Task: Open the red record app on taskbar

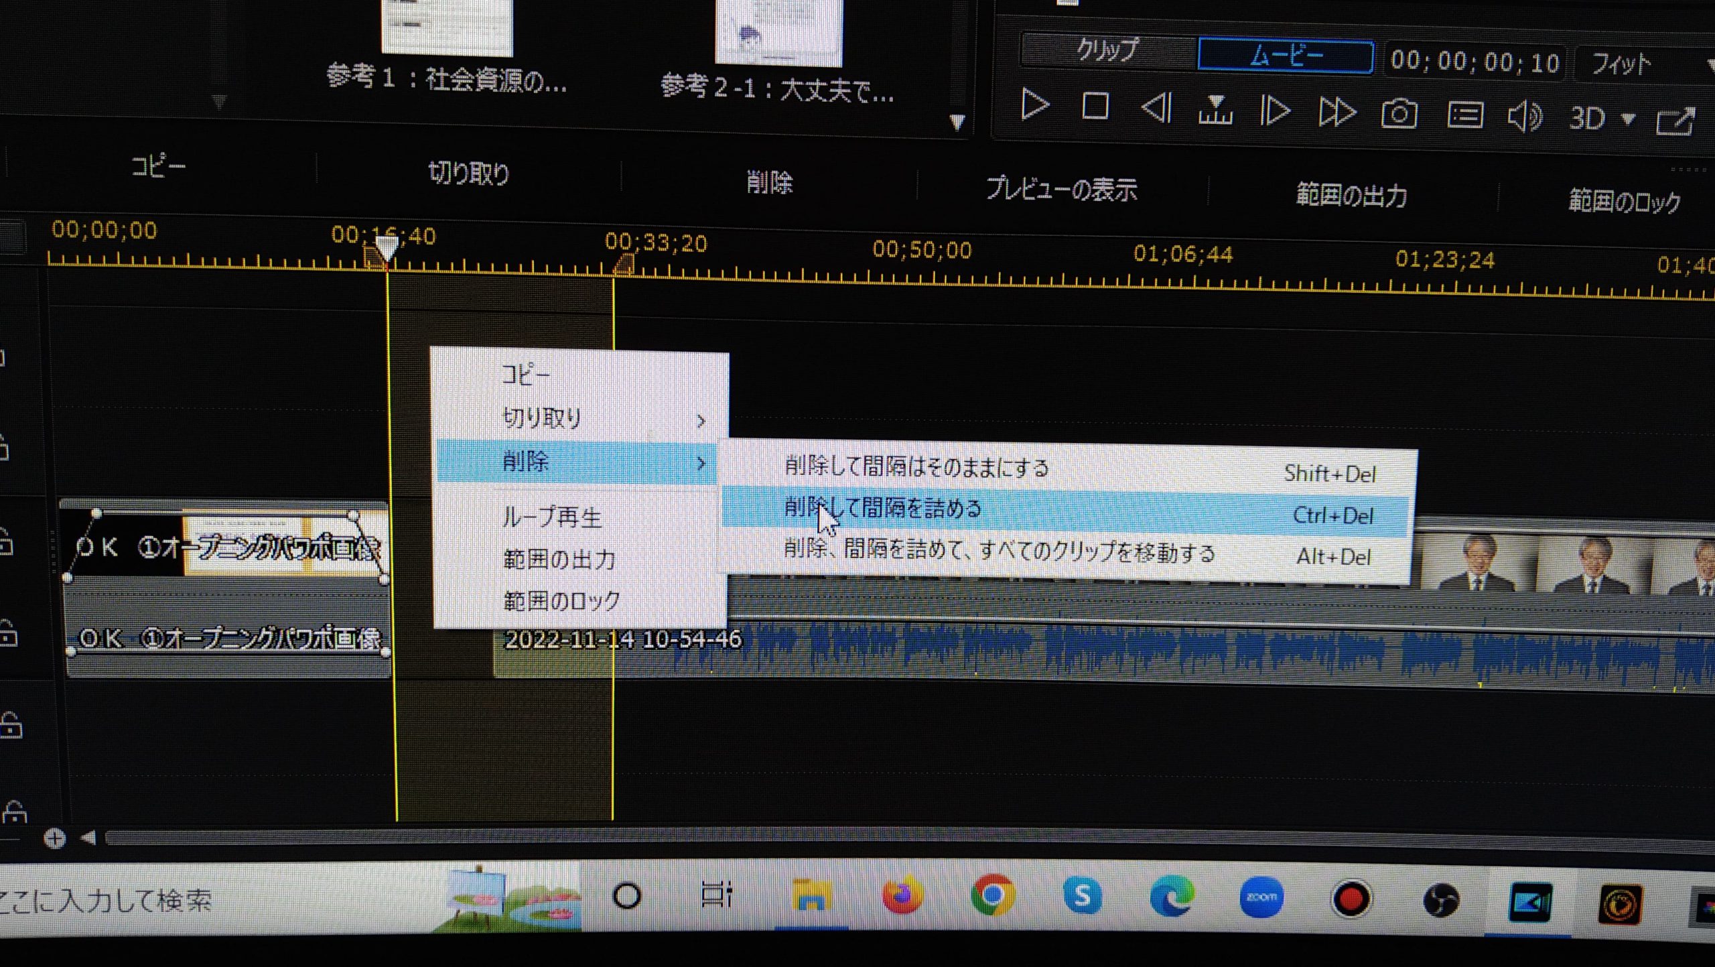Action: 1351,898
